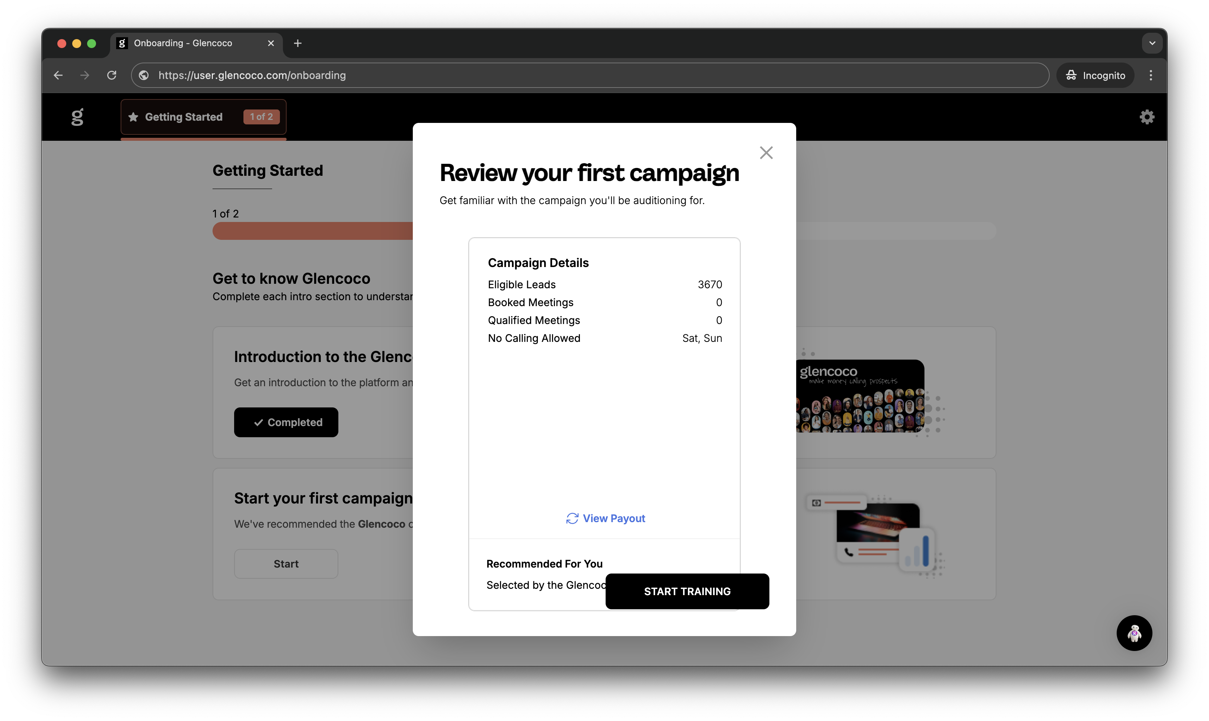Screen dimensions: 1209x721
Task: Click the Glencoco g logo
Action: [77, 117]
